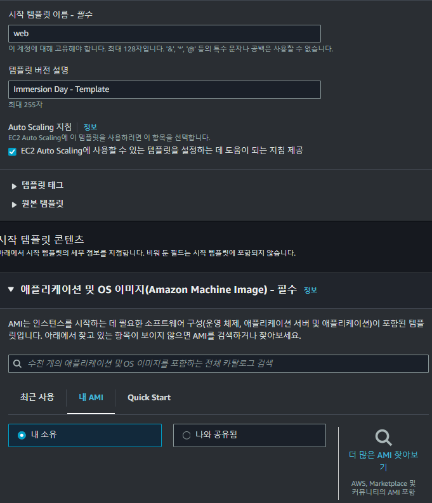Click the 애플리케이션 및 OS 이미지 section heading
Screen dimensions: 432x503
[x=159, y=290]
